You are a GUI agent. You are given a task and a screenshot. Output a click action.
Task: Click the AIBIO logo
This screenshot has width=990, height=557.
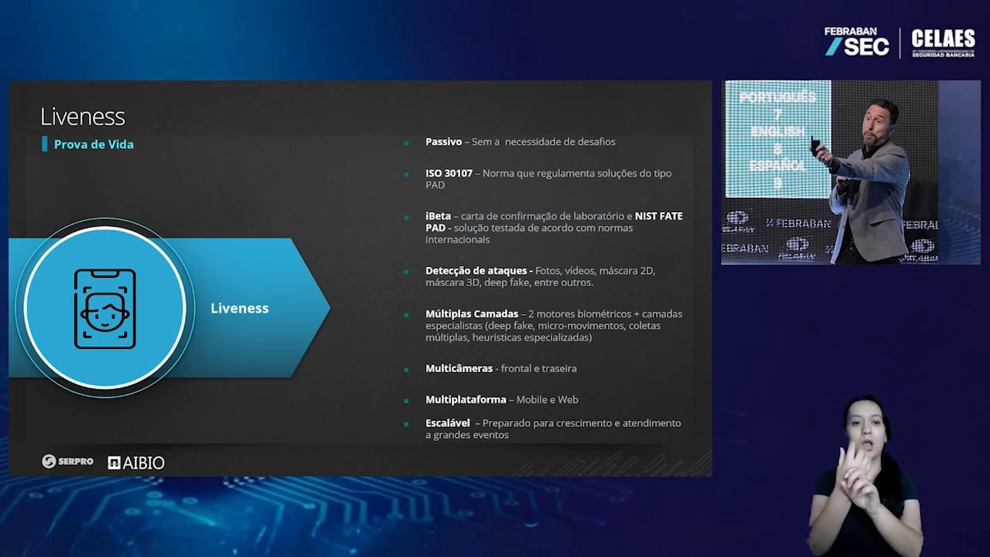pos(136,463)
